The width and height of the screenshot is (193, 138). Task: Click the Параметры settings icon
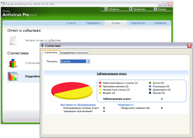tap(131, 9)
